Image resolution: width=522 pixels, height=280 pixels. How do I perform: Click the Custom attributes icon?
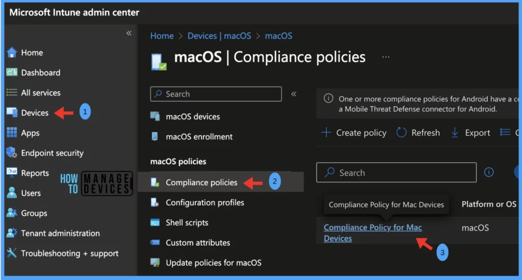pos(155,242)
